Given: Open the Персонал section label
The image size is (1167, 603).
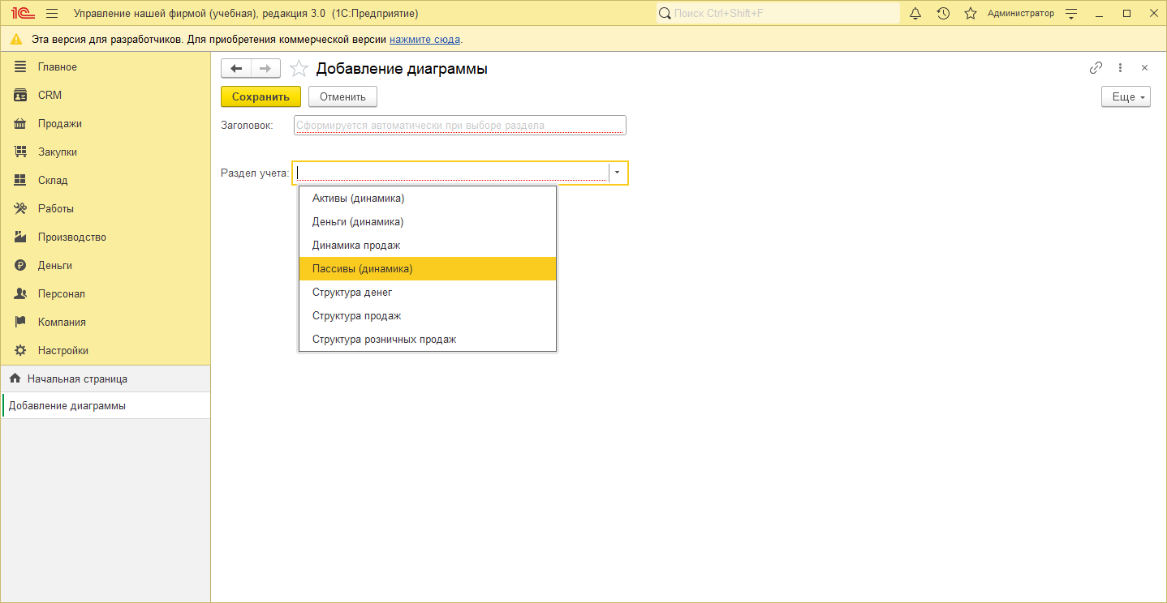Looking at the screenshot, I should pos(62,293).
